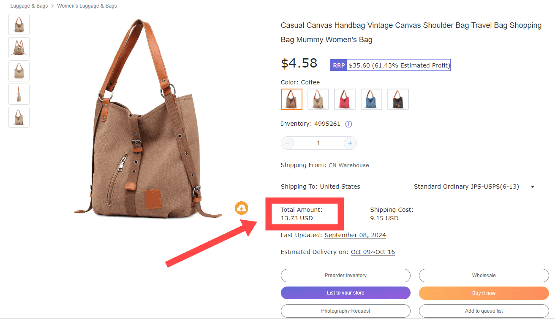555x319 pixels.
Task: Click the orange cloud download icon
Action: click(x=242, y=208)
